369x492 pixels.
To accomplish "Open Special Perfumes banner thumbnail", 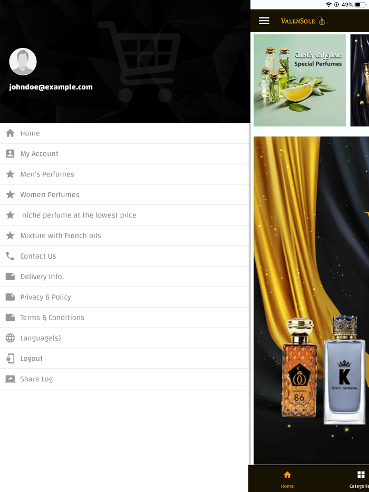I will (x=299, y=80).
